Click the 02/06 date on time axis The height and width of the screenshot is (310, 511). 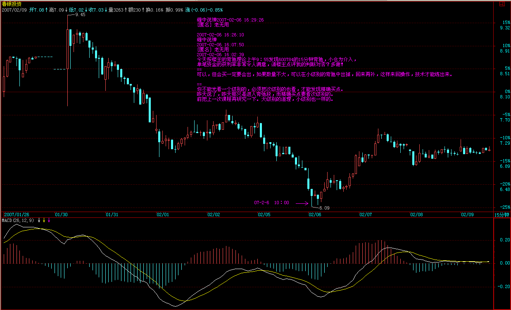coord(315,215)
